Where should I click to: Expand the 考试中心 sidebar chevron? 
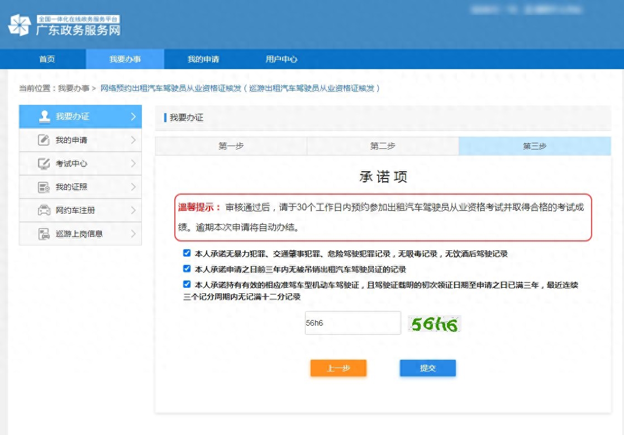pyautogui.click(x=134, y=163)
